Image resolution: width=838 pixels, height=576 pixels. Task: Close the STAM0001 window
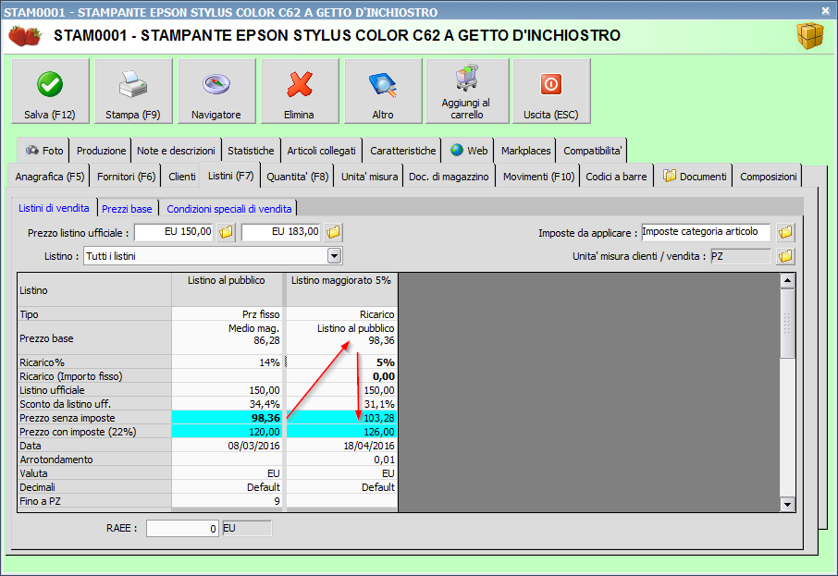point(825,11)
